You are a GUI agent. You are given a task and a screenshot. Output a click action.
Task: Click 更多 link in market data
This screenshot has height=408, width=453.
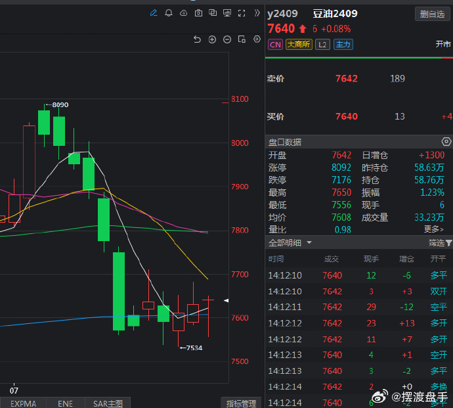433,229
